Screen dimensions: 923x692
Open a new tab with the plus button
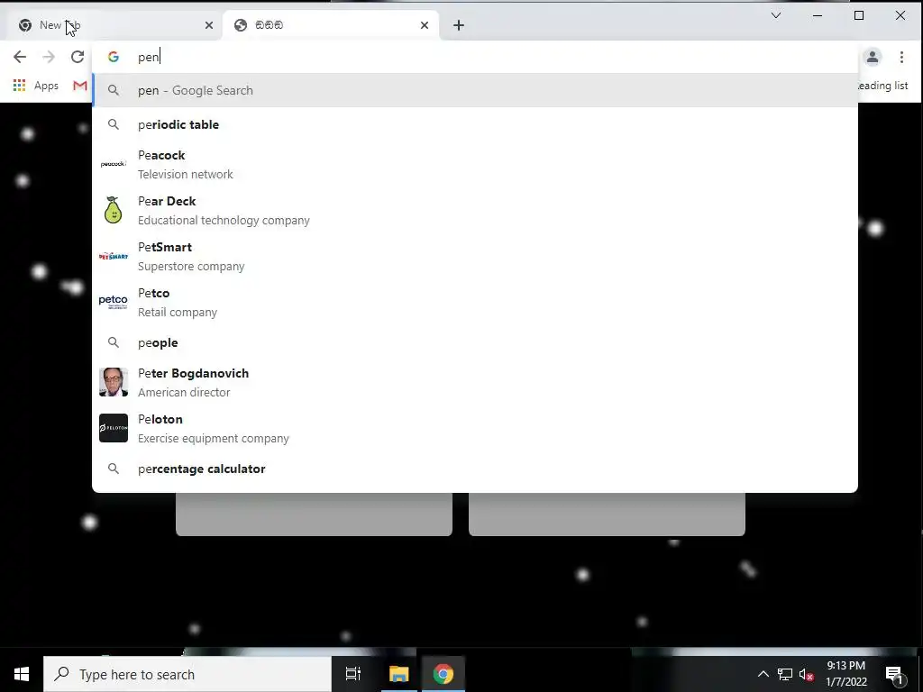point(459,25)
